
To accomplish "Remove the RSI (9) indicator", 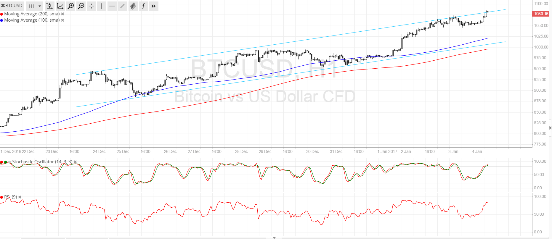I will tap(20, 197).
